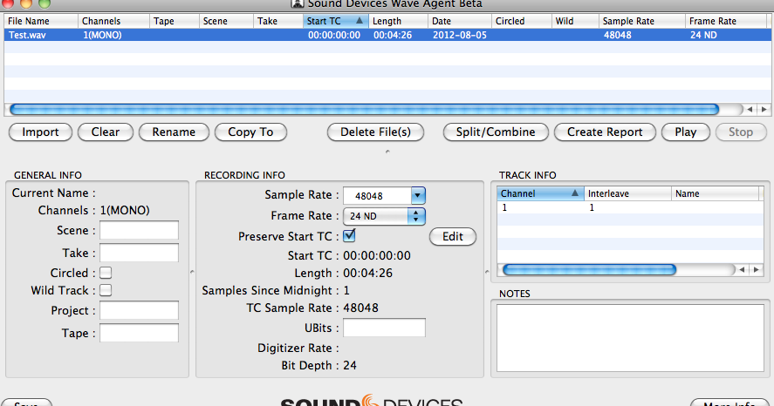Open the Sample Rate combo box arrow
The height and width of the screenshot is (406, 774).
point(418,196)
